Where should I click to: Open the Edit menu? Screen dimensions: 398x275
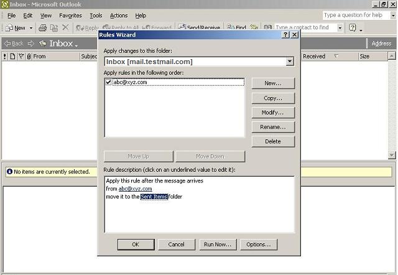(x=27, y=16)
